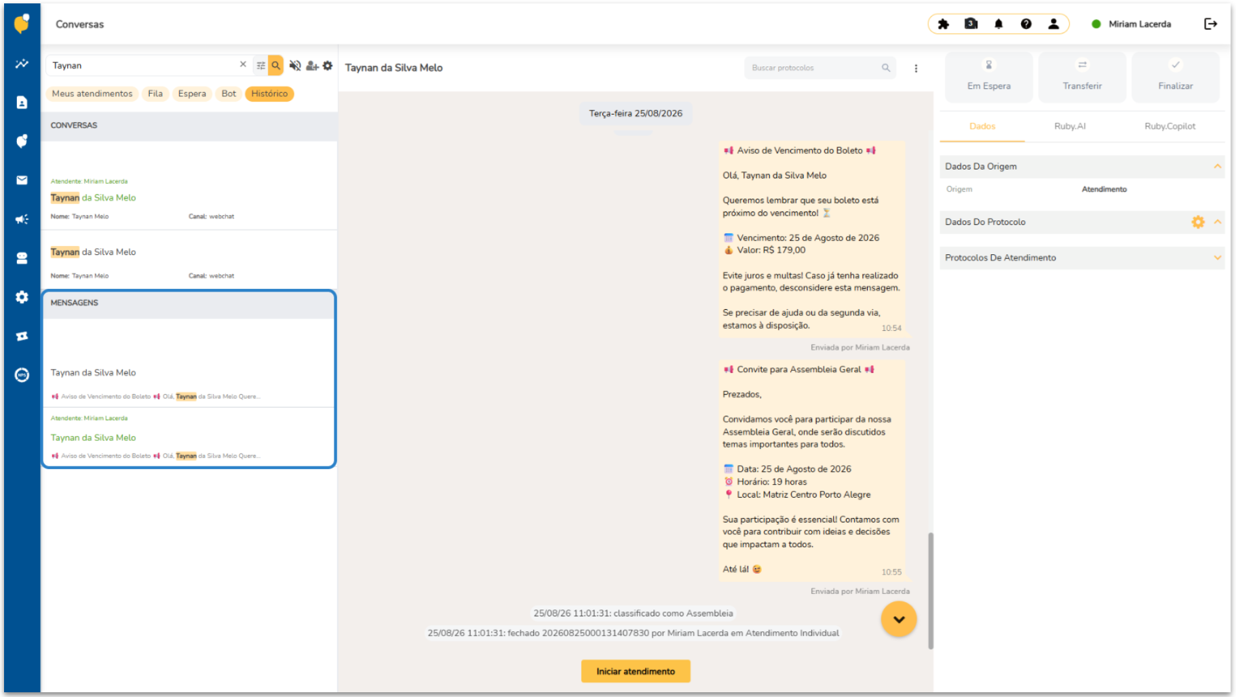Viewport: 1236px width, 697px height.
Task: Click the magnifier in Buscar protocolos
Action: pyautogui.click(x=885, y=68)
